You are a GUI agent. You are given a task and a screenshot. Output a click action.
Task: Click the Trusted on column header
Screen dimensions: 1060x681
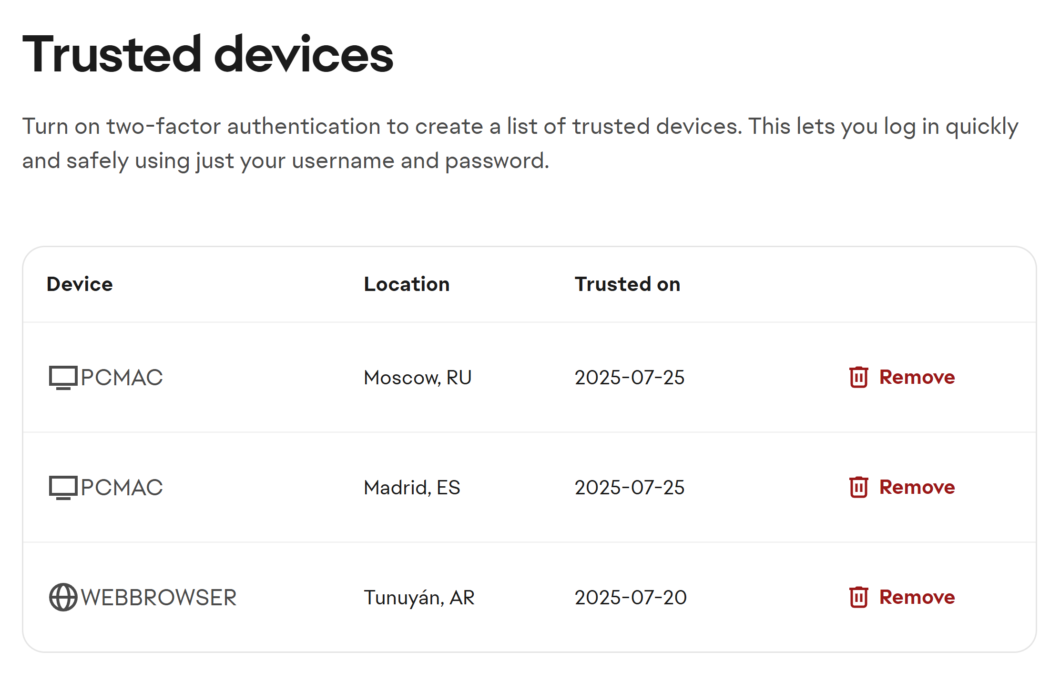click(627, 284)
